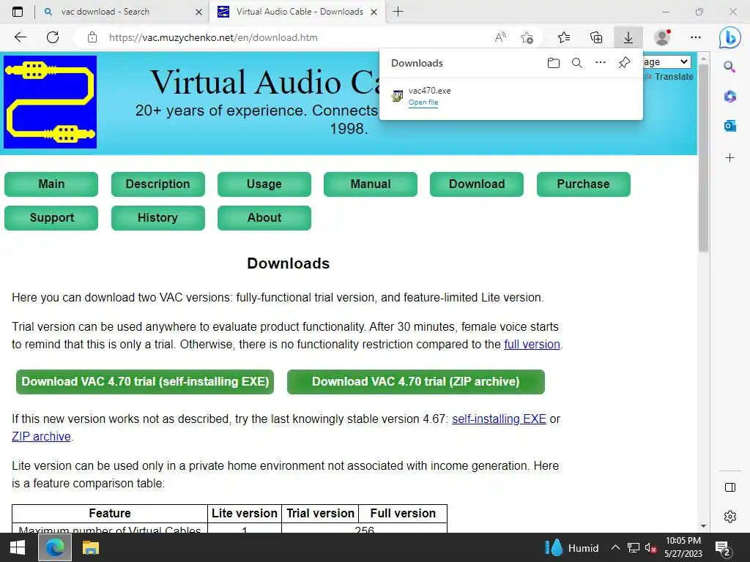Open the notifications center icon
This screenshot has width=750, height=562.
[x=722, y=547]
